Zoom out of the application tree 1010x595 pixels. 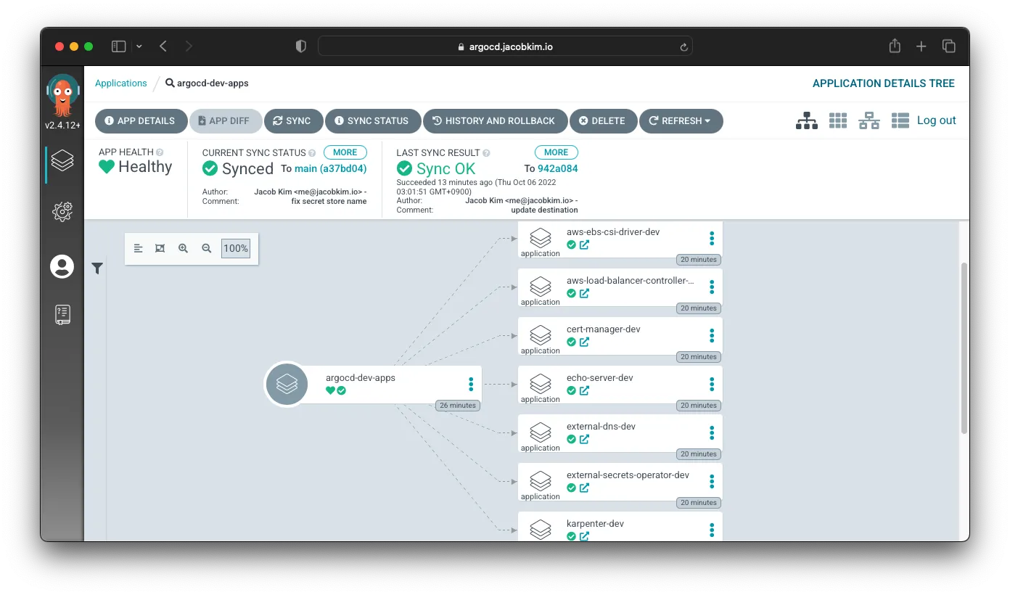206,247
